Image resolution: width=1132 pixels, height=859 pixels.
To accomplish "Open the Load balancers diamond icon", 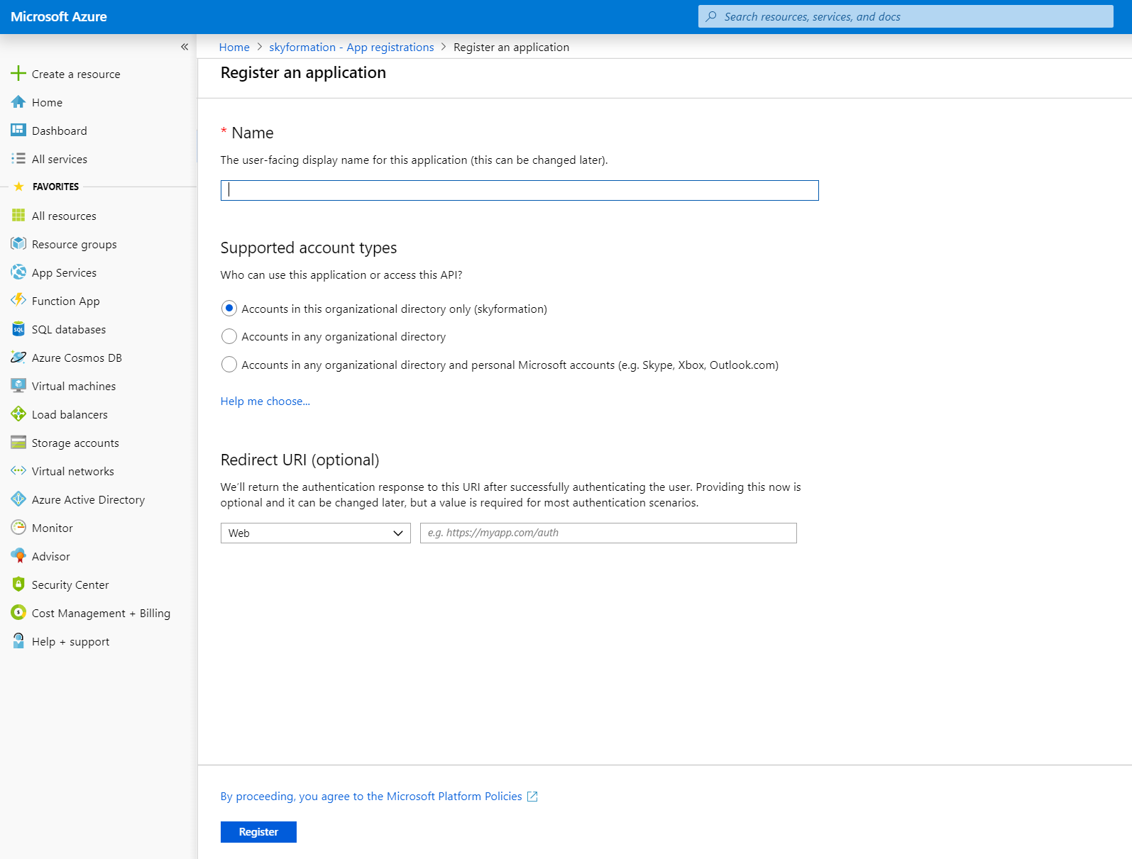I will pos(18,414).
